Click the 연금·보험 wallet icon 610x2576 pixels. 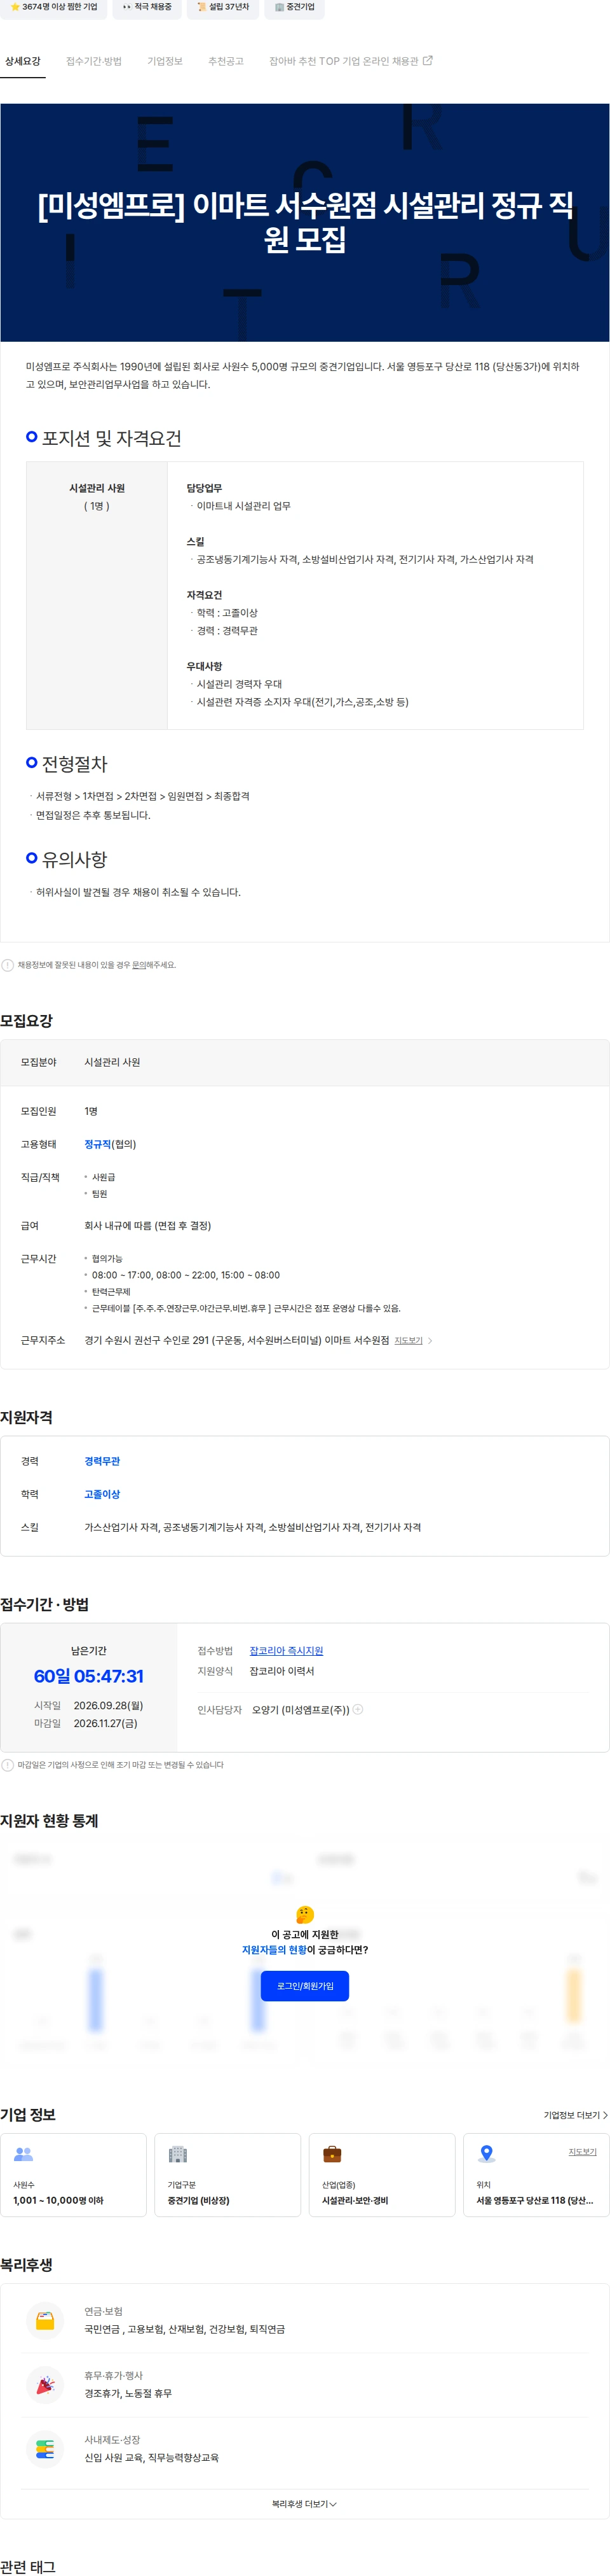point(45,2320)
